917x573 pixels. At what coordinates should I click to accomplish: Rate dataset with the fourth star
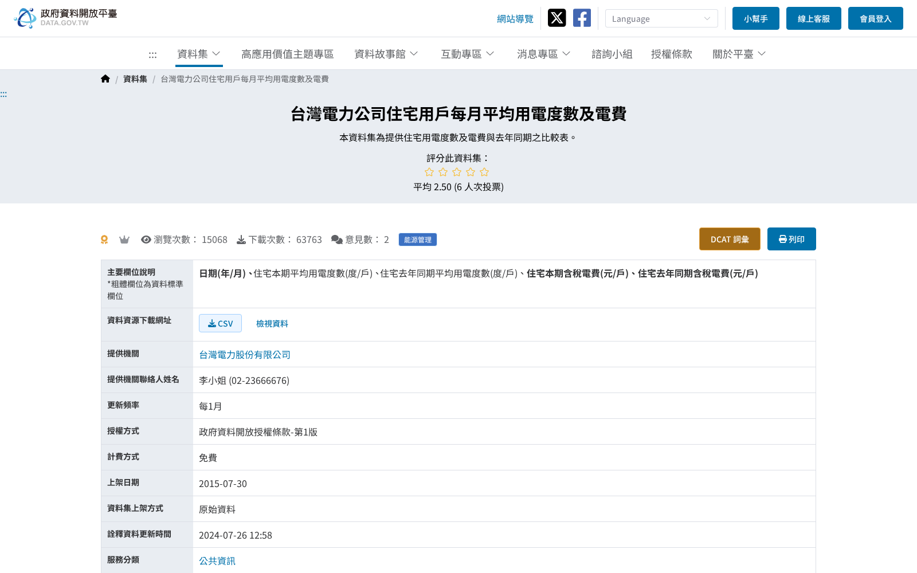point(471,172)
